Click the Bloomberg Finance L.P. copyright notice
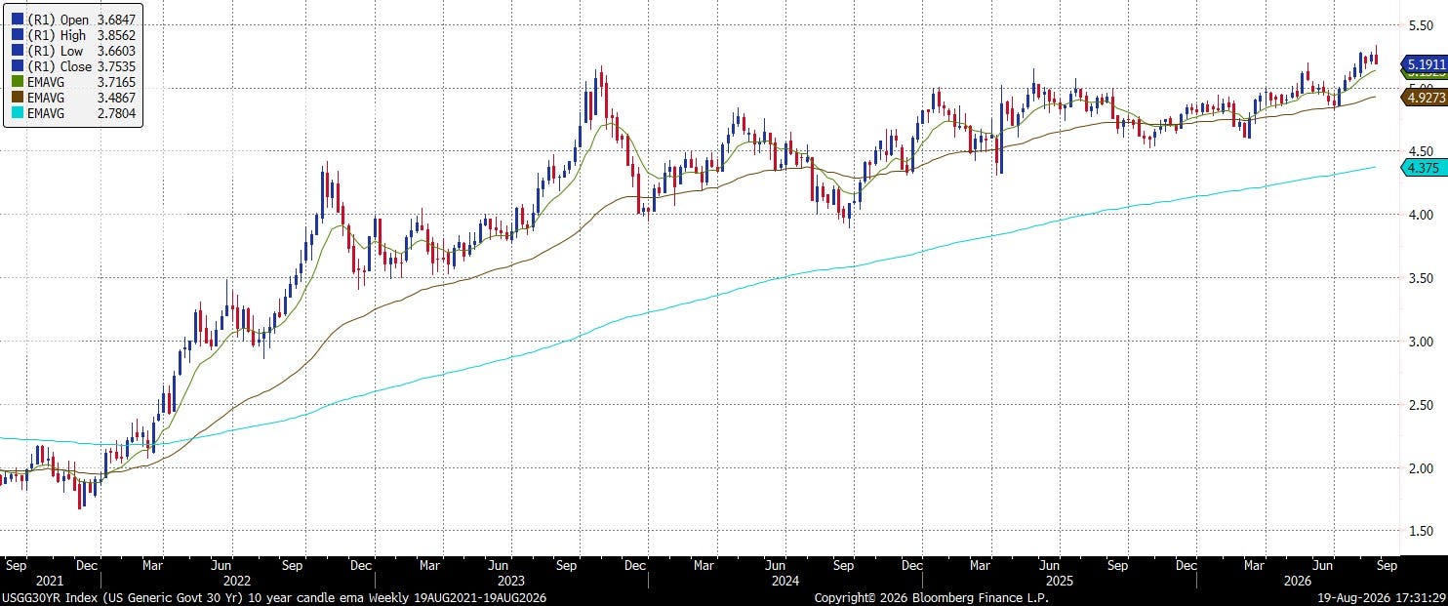Screen dimensions: 1448x606 pyautogui.click(x=932, y=596)
